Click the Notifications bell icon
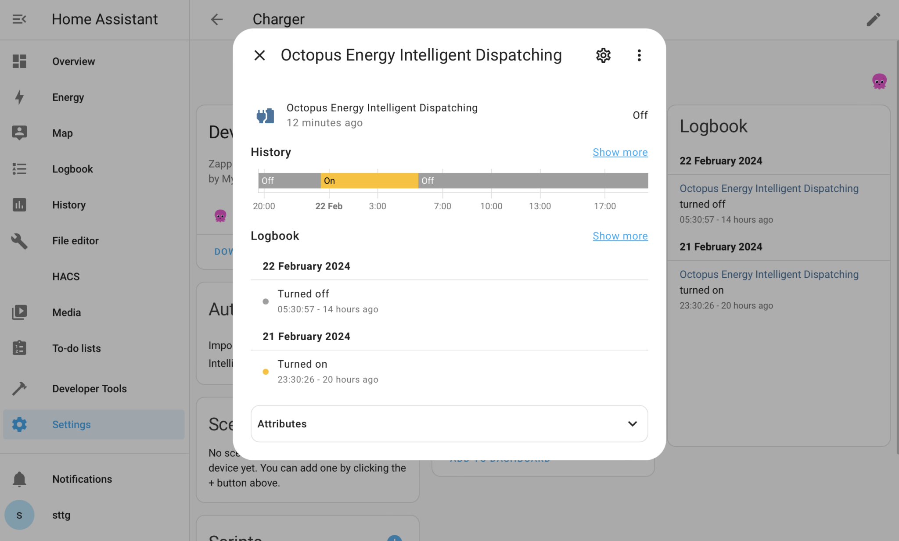 coord(19,479)
